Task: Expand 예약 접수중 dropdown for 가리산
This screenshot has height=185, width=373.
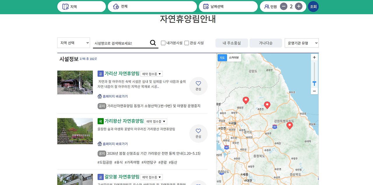Action: click(x=152, y=74)
